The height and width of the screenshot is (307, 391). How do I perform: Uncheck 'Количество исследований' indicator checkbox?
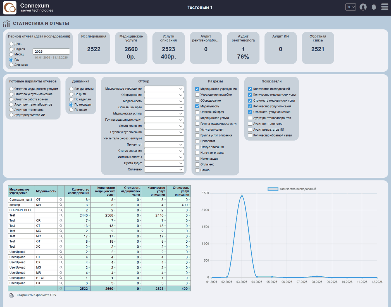[x=250, y=89]
